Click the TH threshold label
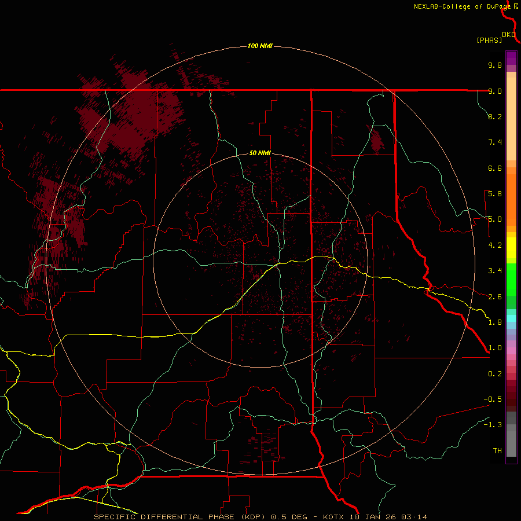521x521 pixels. tap(497, 451)
